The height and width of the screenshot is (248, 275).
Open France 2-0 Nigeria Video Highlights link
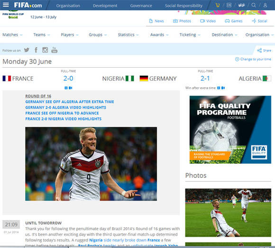pos(64,119)
